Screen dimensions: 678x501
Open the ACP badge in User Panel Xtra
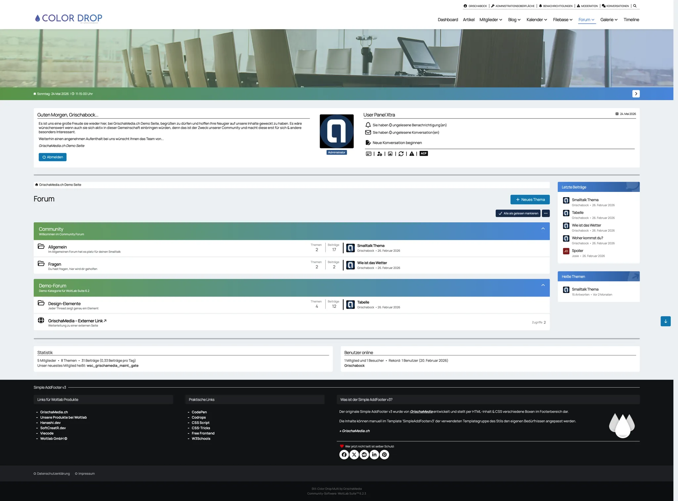point(424,154)
